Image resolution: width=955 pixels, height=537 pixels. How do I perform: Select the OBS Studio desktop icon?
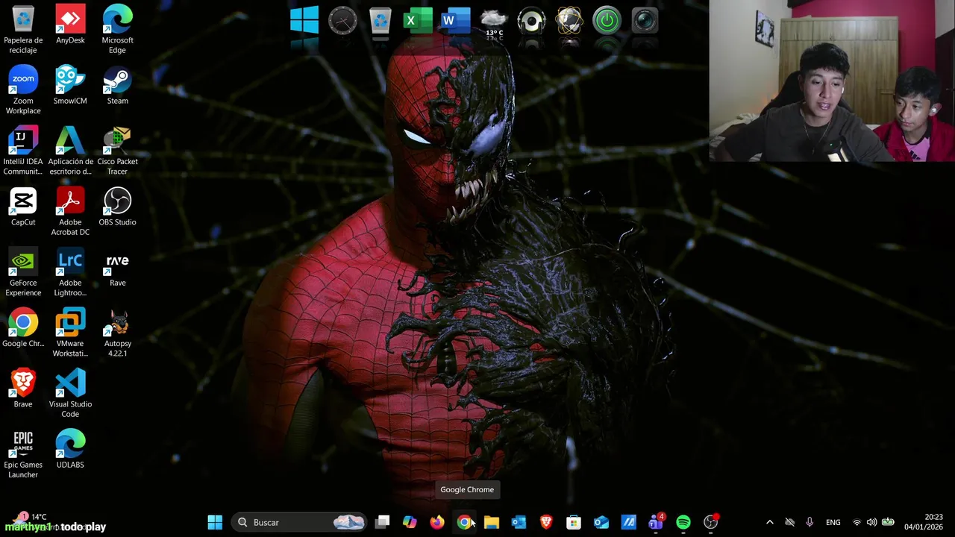(117, 207)
